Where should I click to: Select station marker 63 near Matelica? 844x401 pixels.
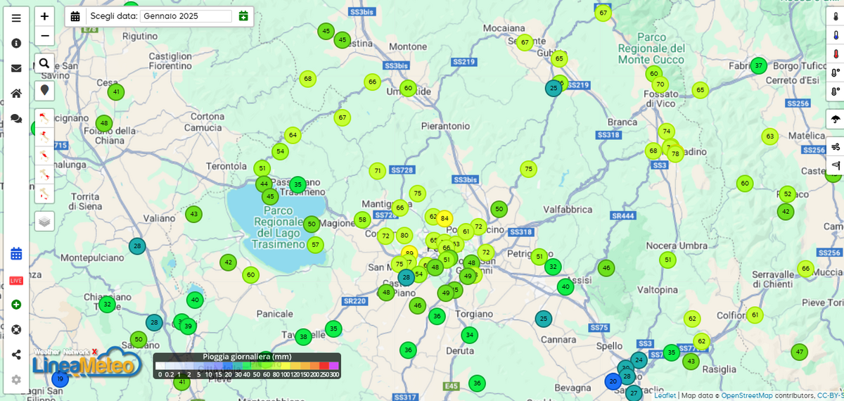point(770,136)
